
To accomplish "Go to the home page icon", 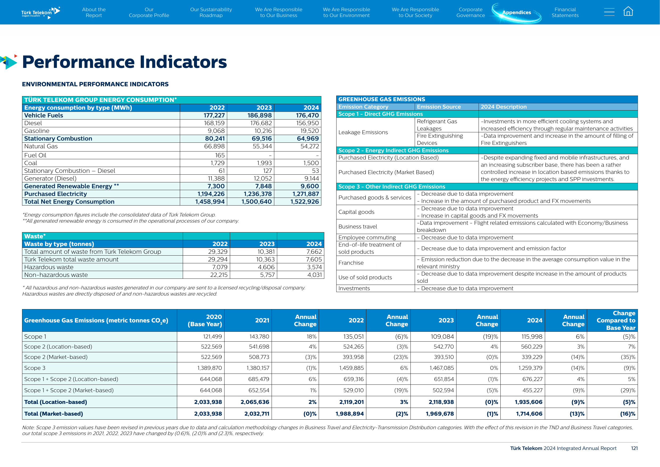I will 628,11.
